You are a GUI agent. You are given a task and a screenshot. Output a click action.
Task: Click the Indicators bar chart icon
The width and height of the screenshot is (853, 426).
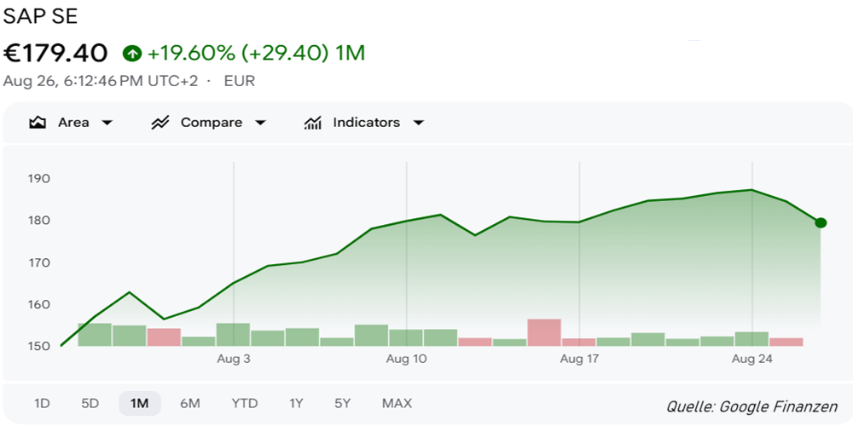point(312,123)
